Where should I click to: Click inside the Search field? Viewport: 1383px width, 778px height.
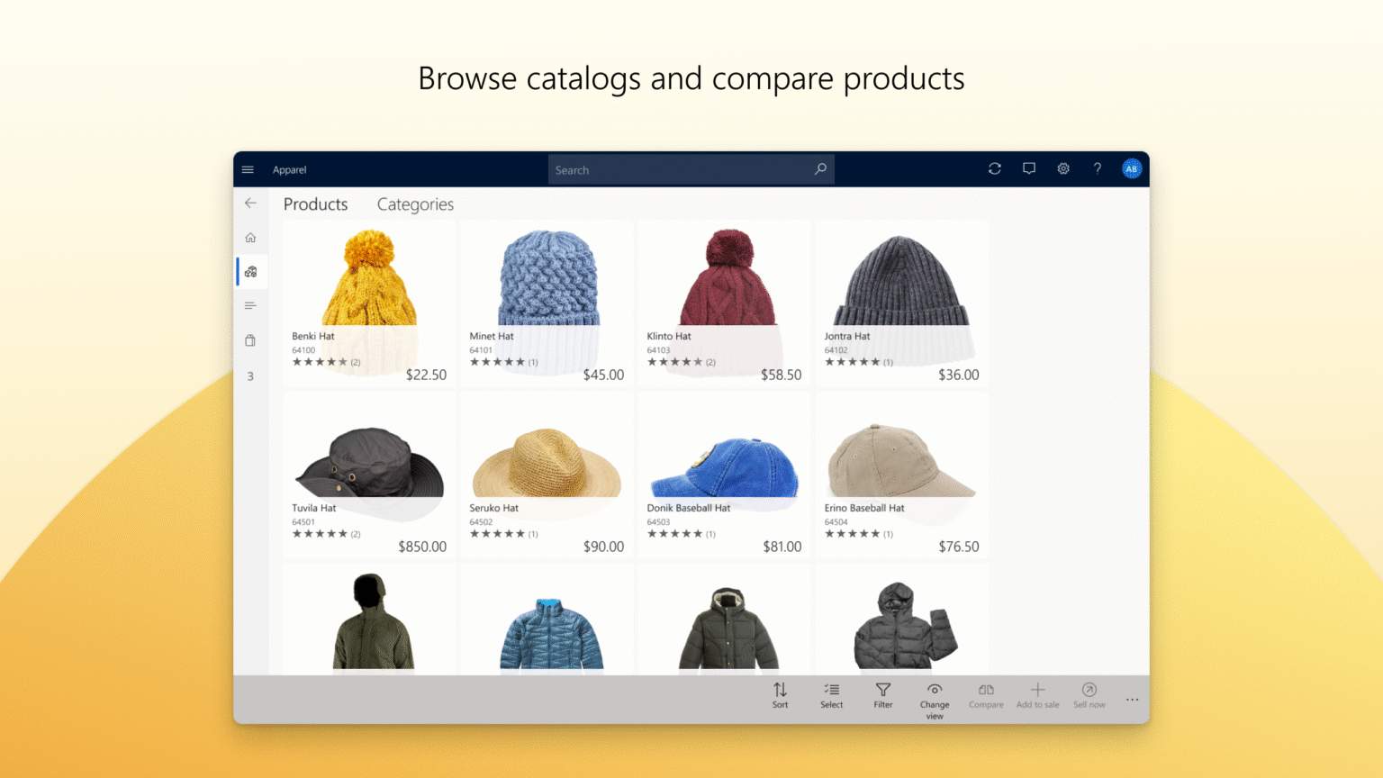684,169
